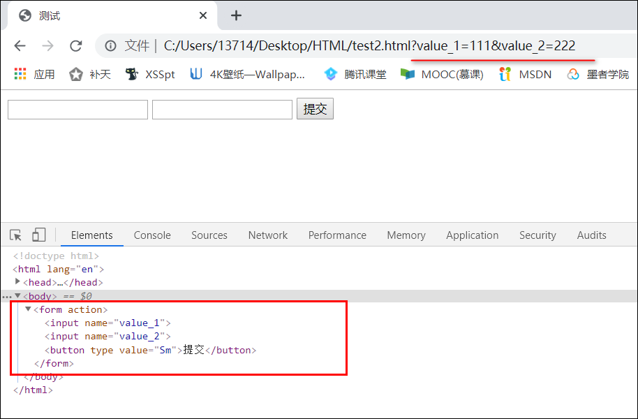The image size is (638, 419).
Task: Open the XSSpt bookmark
Action: coord(150,74)
